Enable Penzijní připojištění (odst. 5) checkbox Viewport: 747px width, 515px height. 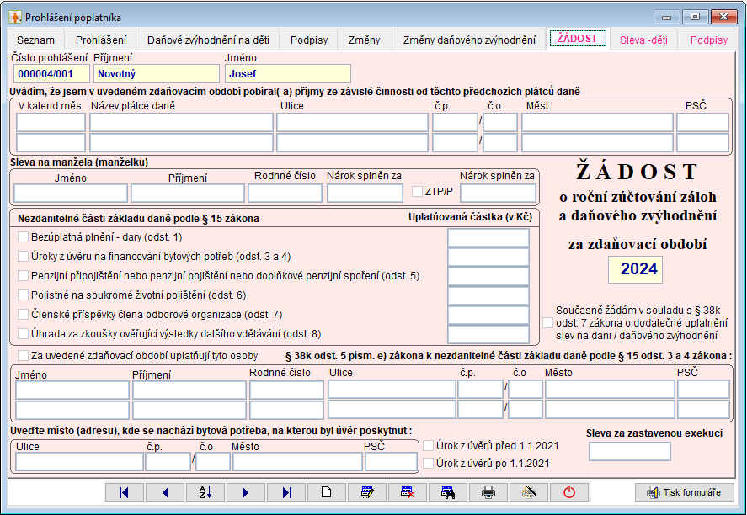23,275
